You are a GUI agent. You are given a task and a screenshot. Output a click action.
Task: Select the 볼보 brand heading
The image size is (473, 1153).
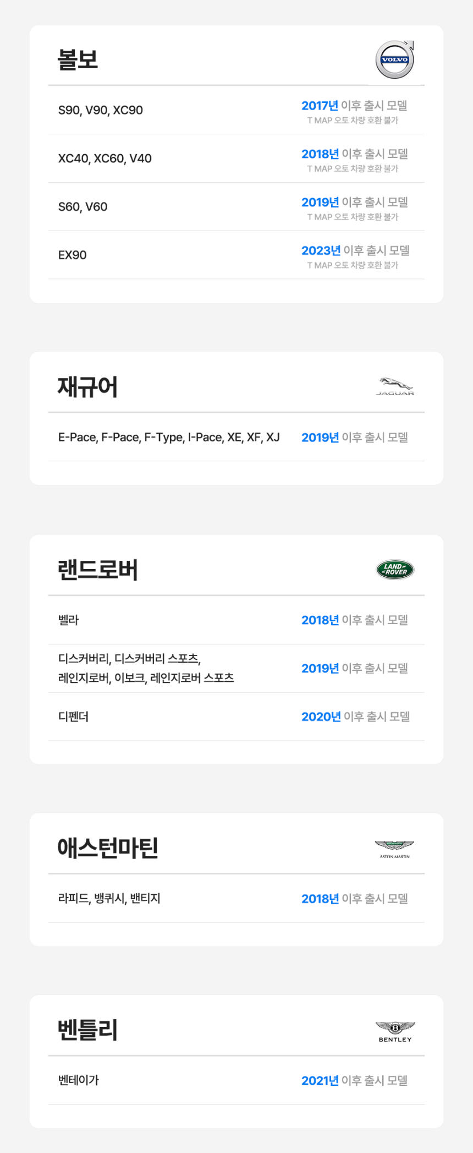78,59
